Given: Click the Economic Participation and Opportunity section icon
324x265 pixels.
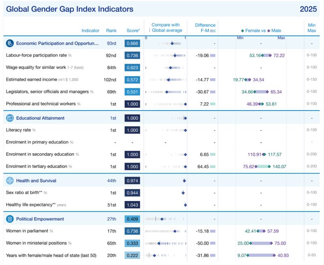Looking at the screenshot, I should (10, 43).
